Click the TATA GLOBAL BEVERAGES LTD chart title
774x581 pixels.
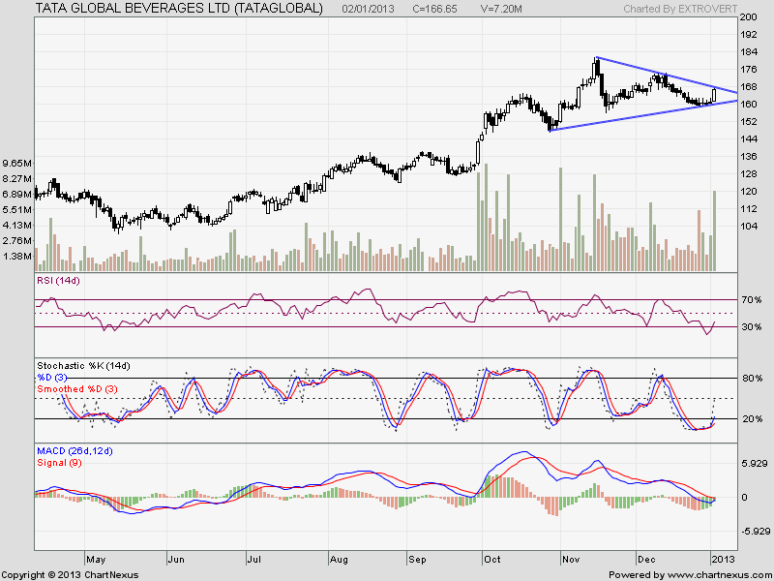click(x=180, y=8)
